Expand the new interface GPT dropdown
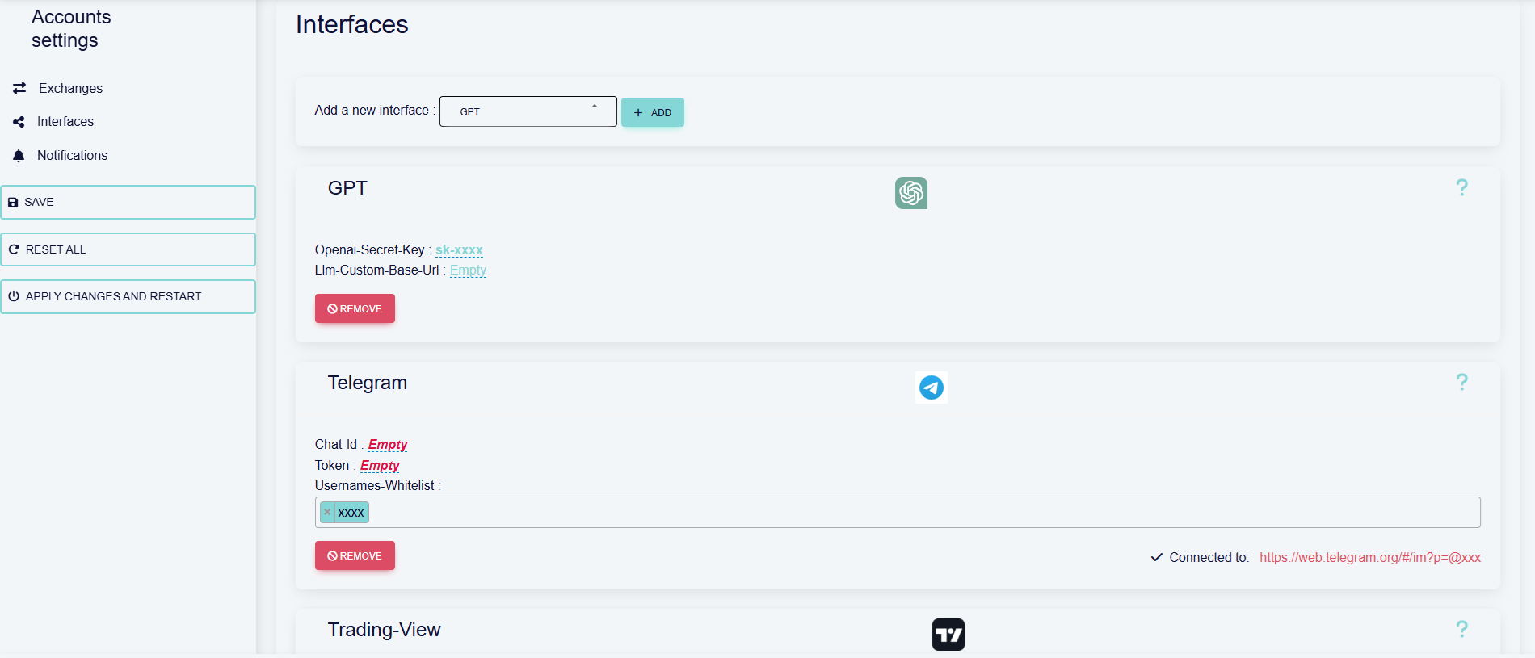The height and width of the screenshot is (658, 1535). coord(528,111)
